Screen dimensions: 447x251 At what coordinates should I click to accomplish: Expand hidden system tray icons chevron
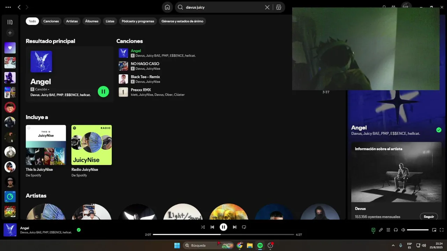click(393, 245)
